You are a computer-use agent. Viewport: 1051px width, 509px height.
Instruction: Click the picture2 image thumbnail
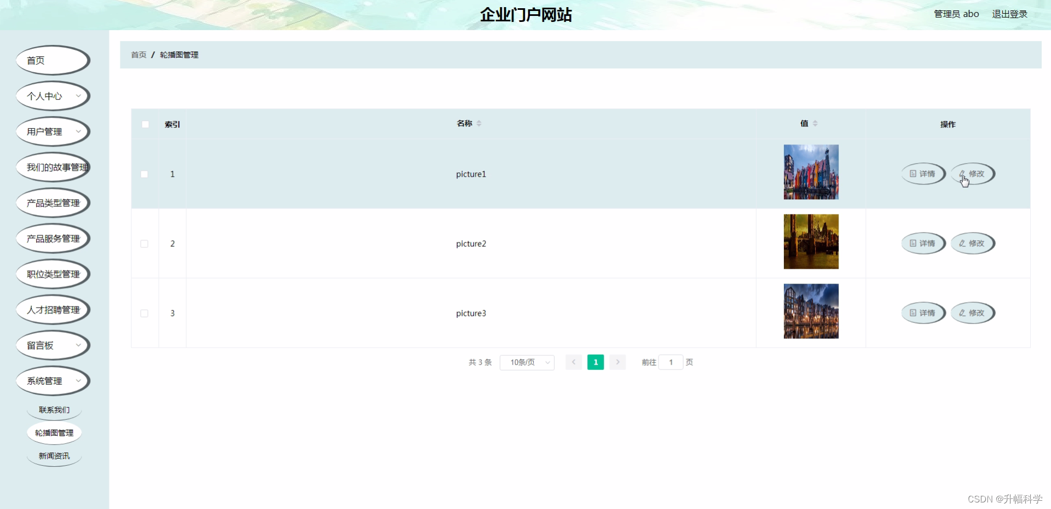pos(811,241)
